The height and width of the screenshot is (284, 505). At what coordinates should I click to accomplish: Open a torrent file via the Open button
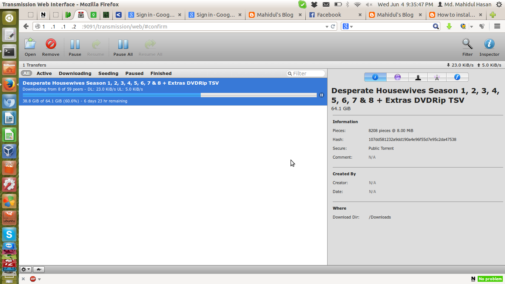coord(30,47)
